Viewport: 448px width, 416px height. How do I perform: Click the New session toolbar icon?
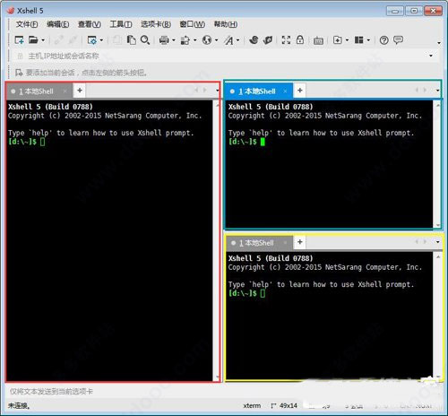[x=20, y=39]
